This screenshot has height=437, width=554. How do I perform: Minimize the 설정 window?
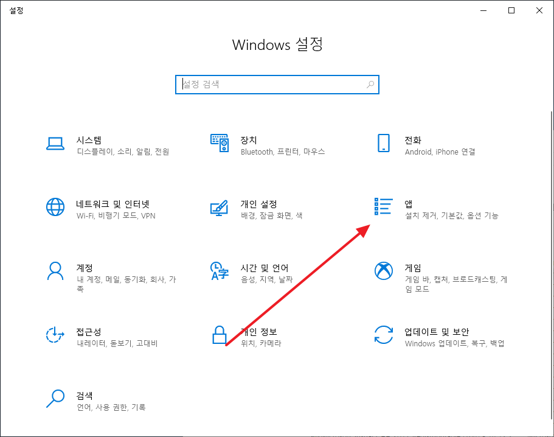coord(483,10)
